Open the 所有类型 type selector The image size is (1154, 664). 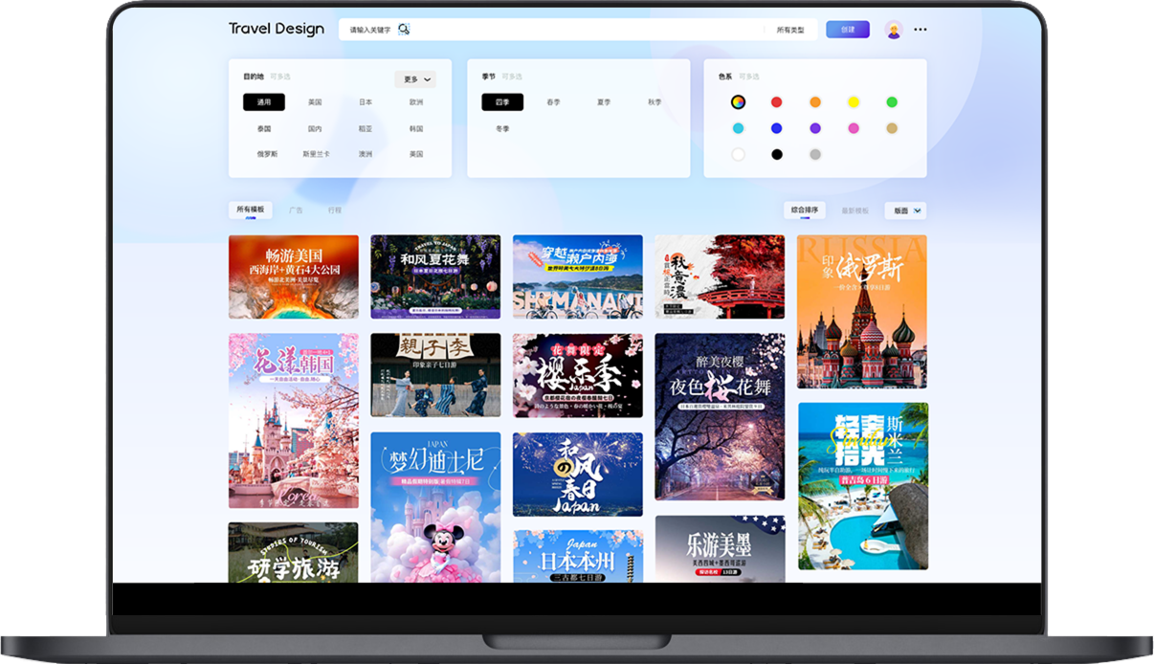pyautogui.click(x=790, y=30)
